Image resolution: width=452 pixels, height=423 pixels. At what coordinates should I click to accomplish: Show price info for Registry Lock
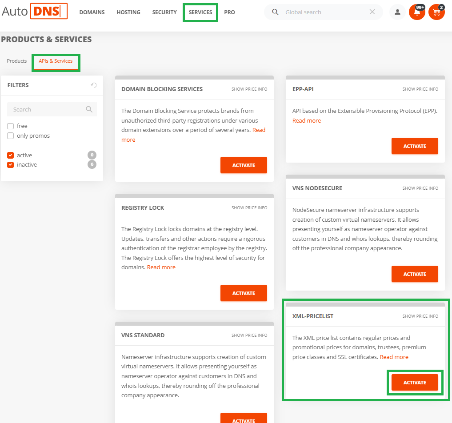pos(249,208)
